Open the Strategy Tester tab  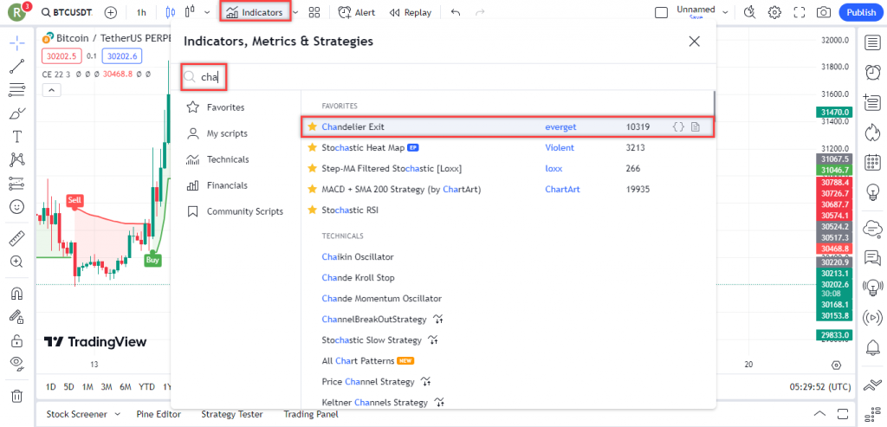[232, 414]
